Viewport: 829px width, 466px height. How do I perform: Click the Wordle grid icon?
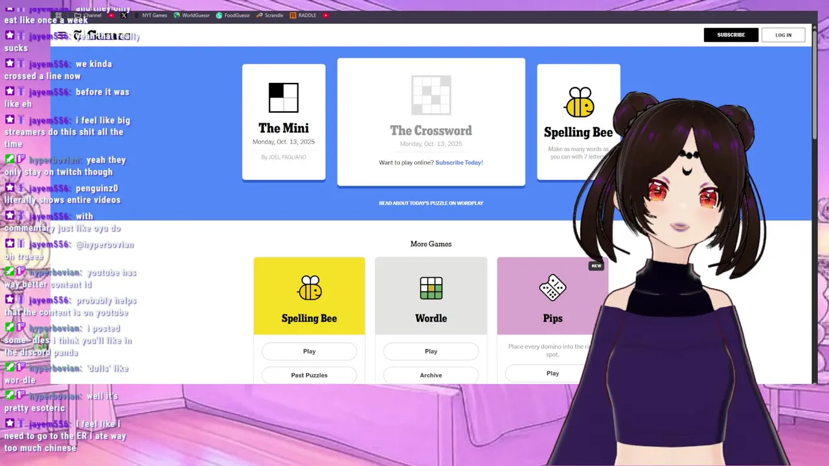point(431,288)
